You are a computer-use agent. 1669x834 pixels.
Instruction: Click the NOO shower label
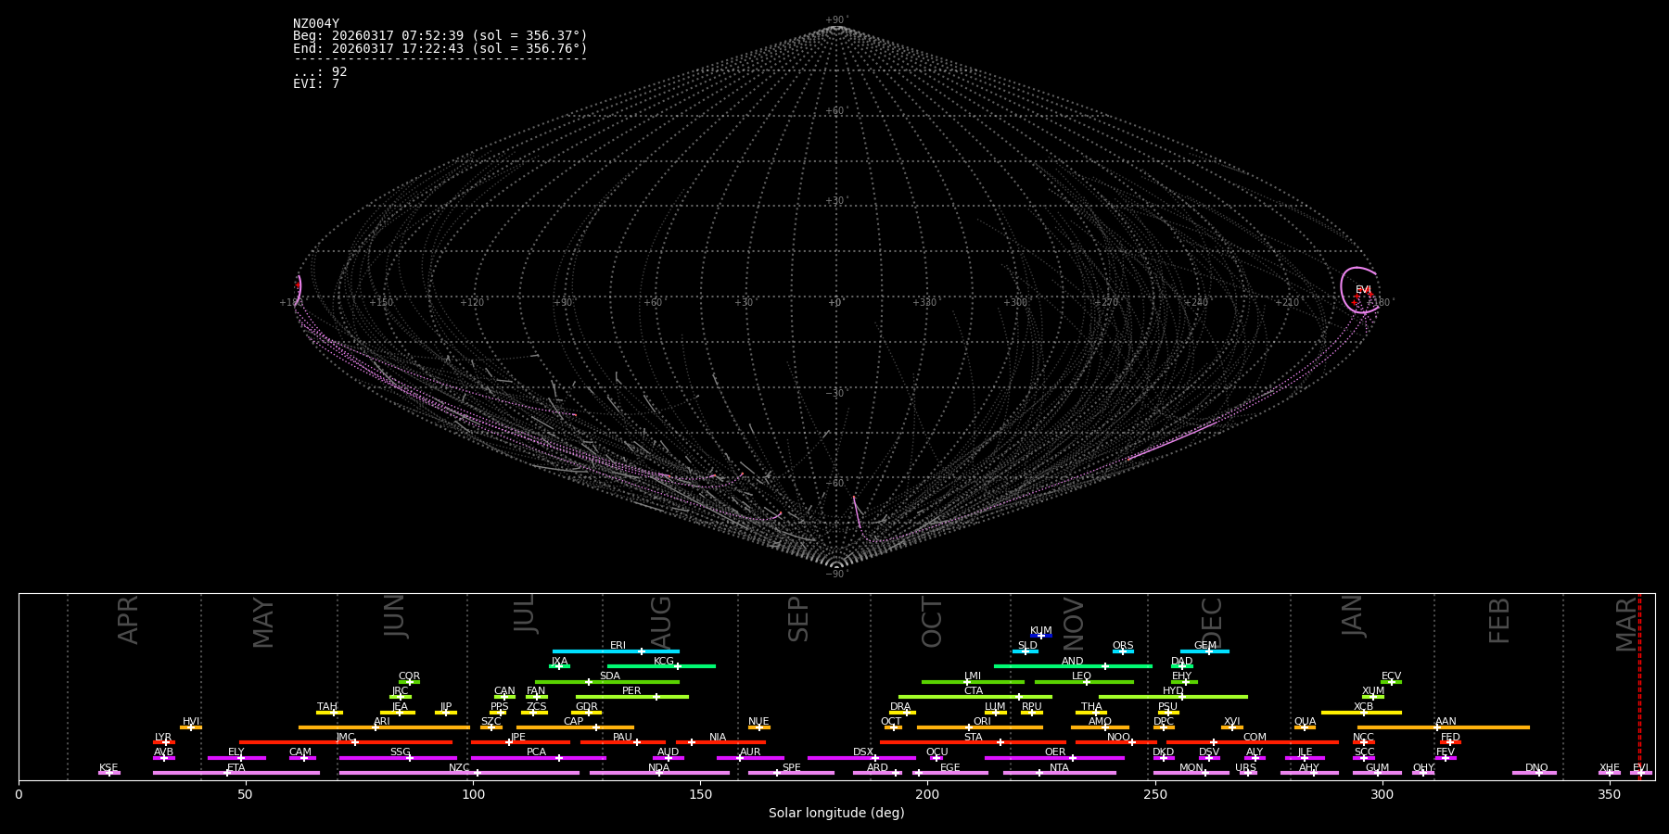[1118, 738]
